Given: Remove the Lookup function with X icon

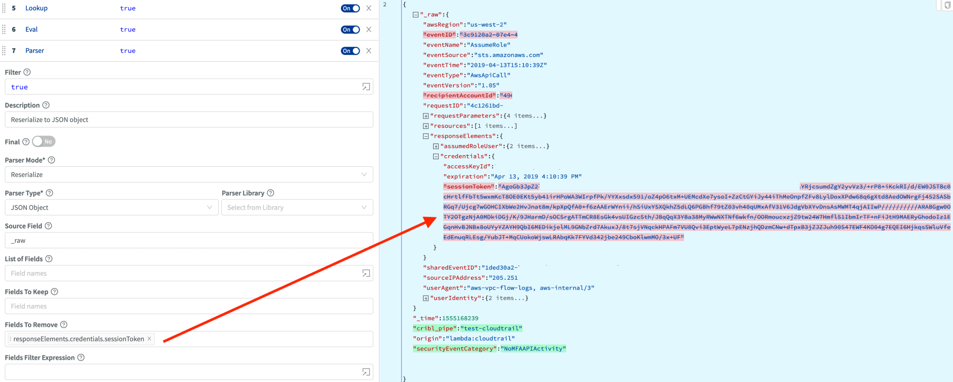Looking at the screenshot, I should pos(369,8).
